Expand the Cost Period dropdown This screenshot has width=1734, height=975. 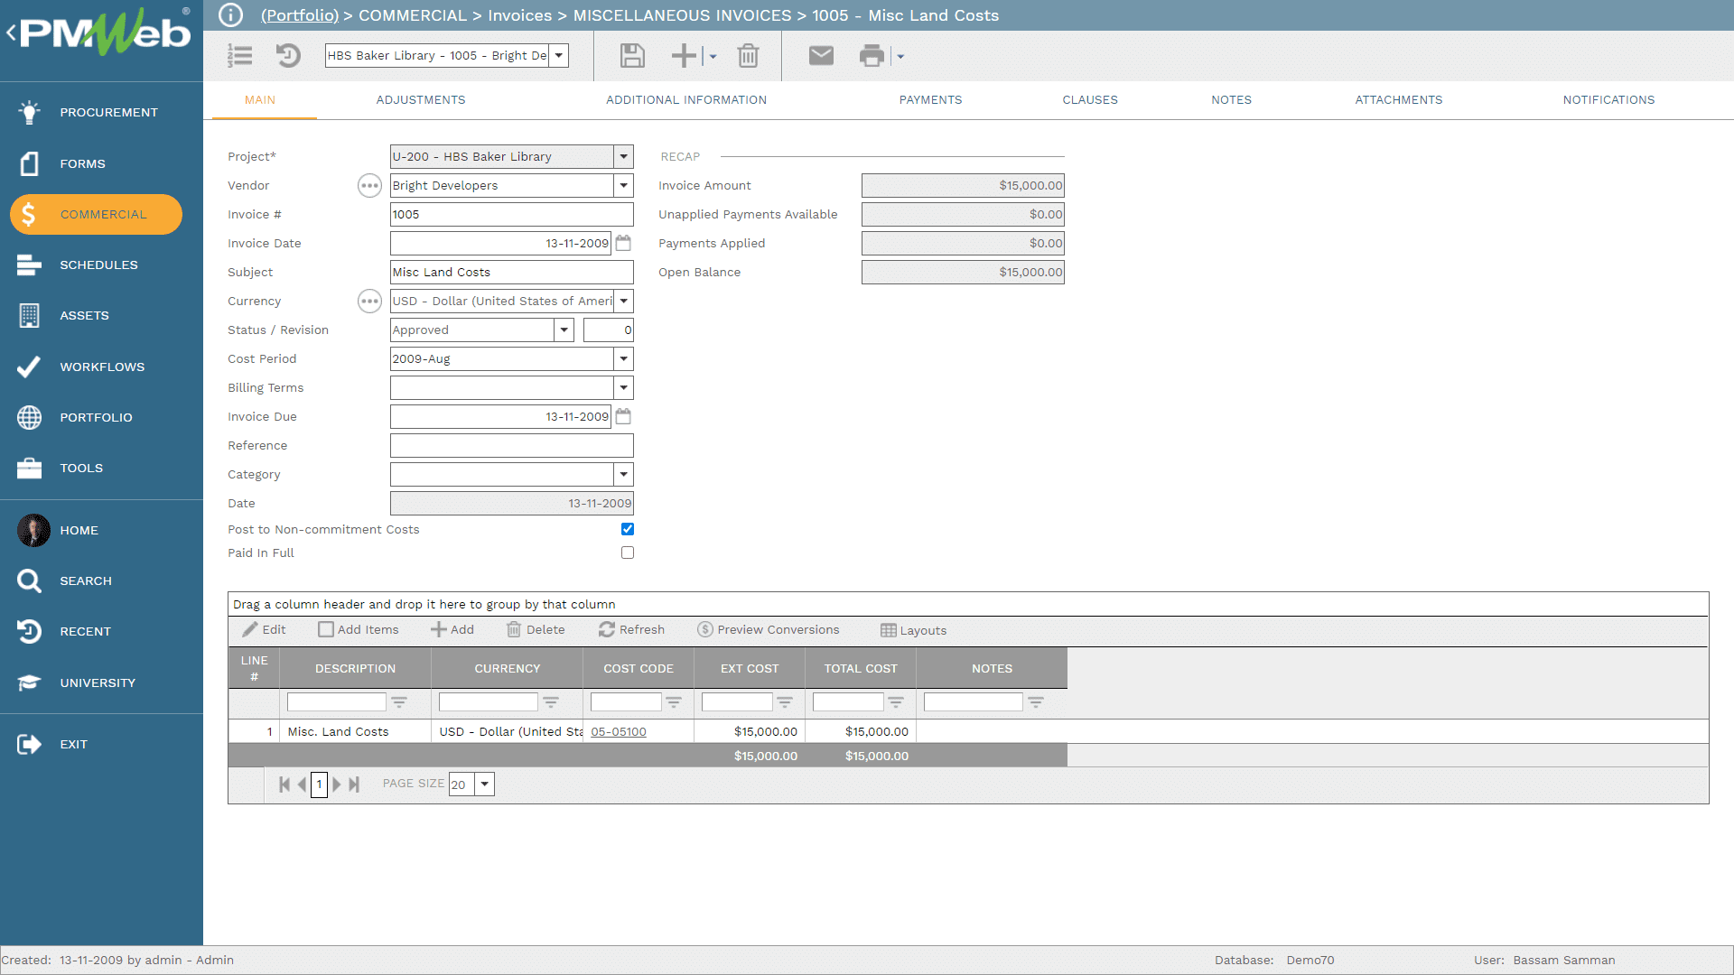tap(624, 358)
